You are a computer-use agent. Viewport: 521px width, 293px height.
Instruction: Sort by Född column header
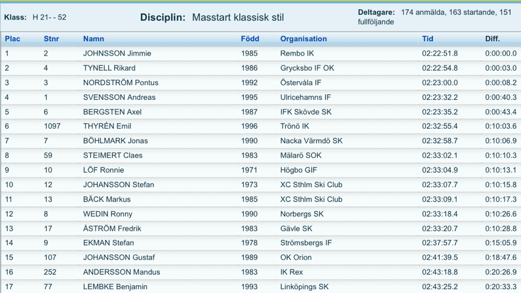click(250, 39)
